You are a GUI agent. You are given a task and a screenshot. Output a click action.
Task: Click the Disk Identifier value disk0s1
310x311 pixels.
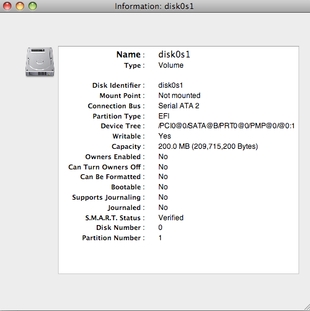click(170, 85)
